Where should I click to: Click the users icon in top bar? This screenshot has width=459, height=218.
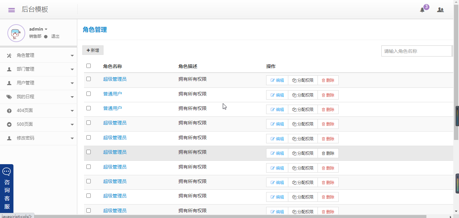pyautogui.click(x=440, y=10)
